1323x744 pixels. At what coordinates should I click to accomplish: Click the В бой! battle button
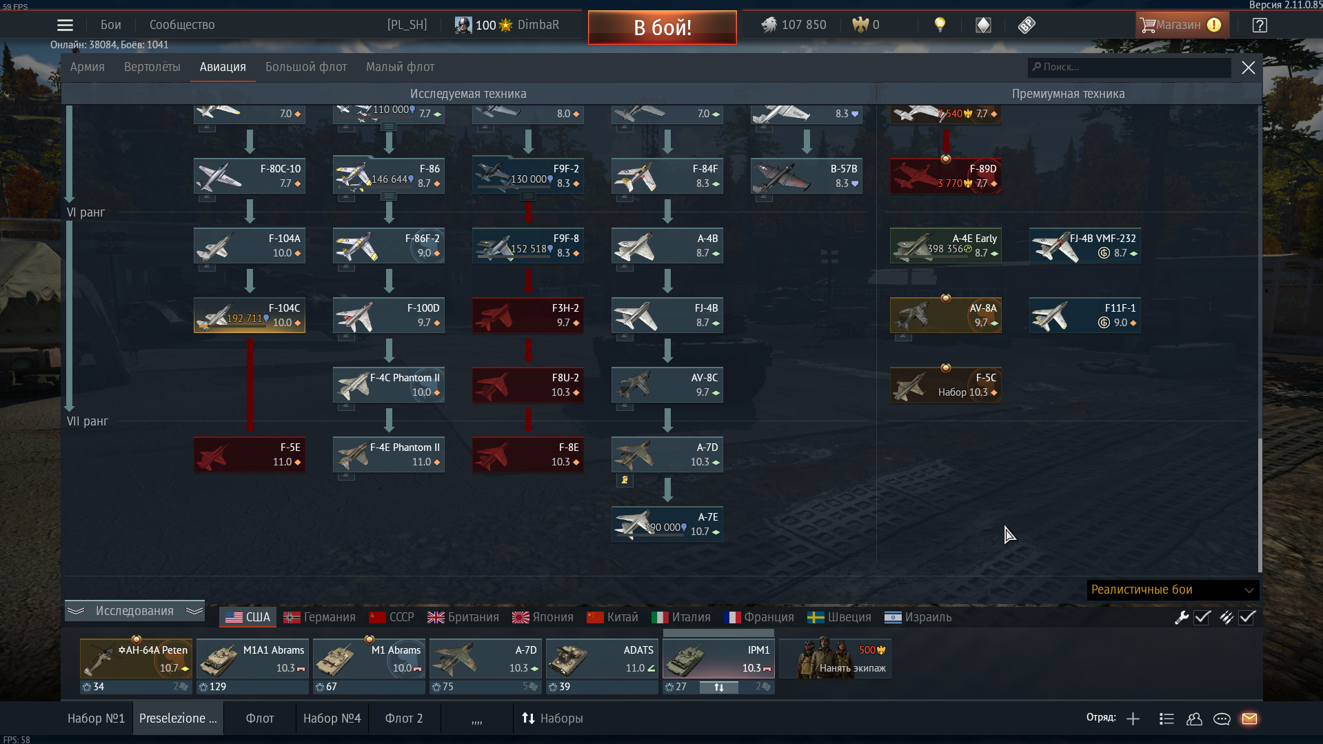[x=663, y=28]
